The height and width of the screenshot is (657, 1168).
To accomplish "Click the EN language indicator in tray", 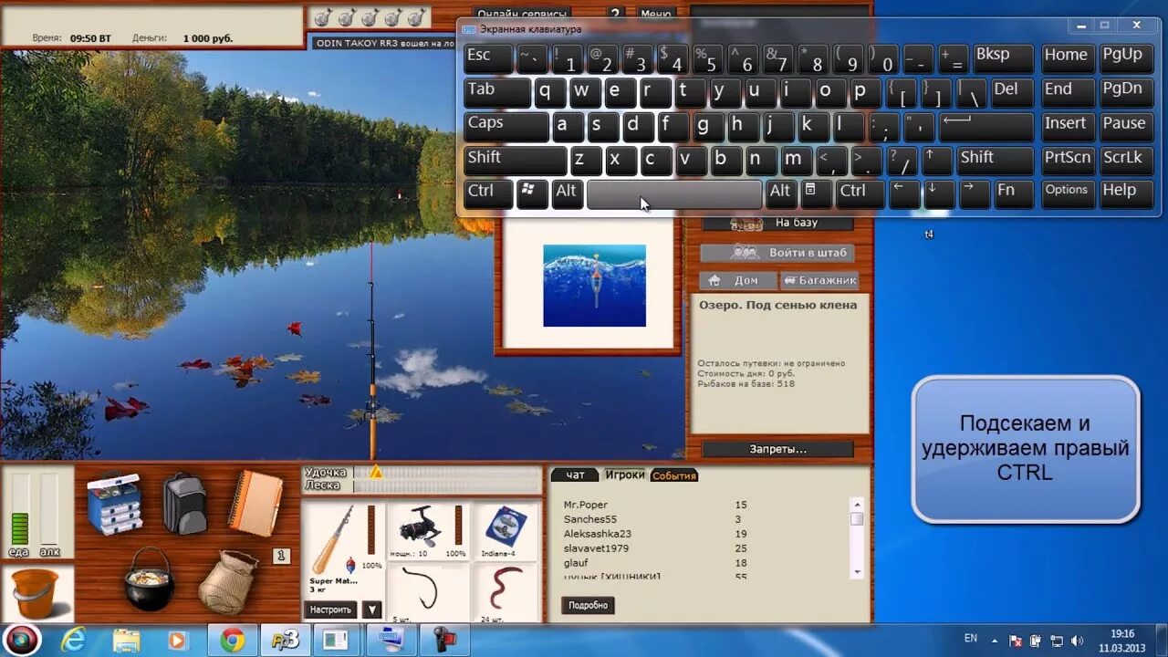I will [x=971, y=639].
